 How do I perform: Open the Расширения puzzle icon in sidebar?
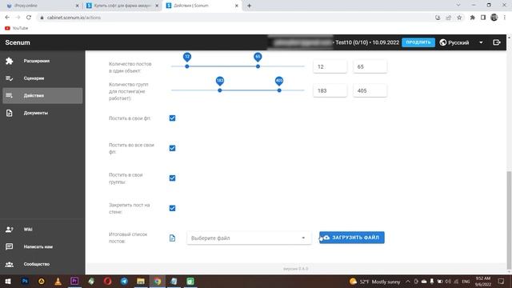[x=9, y=61]
